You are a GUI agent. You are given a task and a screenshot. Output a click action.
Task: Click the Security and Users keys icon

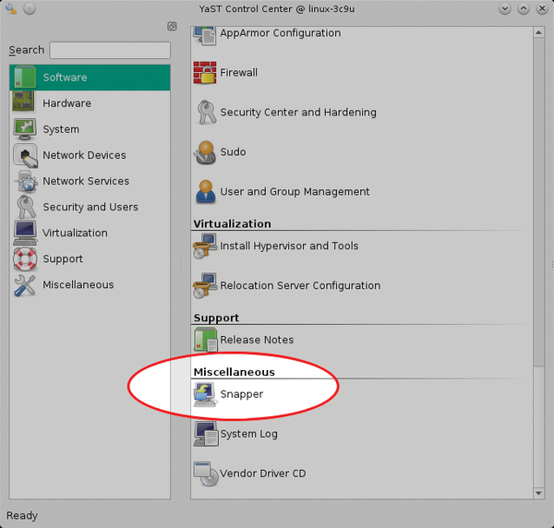pos(26,207)
